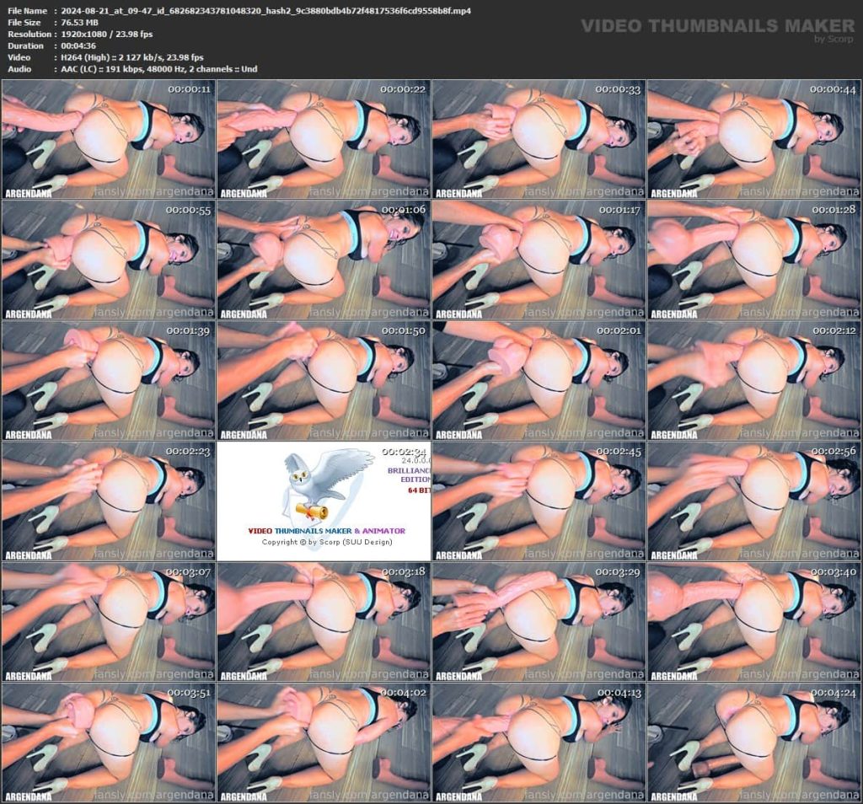Click the VIDEO THUMBNAILS MAKER header watermark
The height and width of the screenshot is (804, 863).
coord(717,26)
